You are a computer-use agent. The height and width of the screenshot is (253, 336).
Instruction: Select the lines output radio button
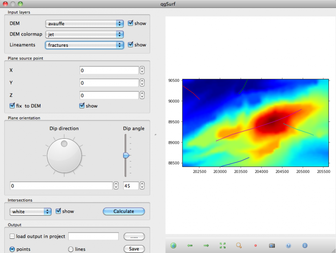pyautogui.click(x=71, y=249)
